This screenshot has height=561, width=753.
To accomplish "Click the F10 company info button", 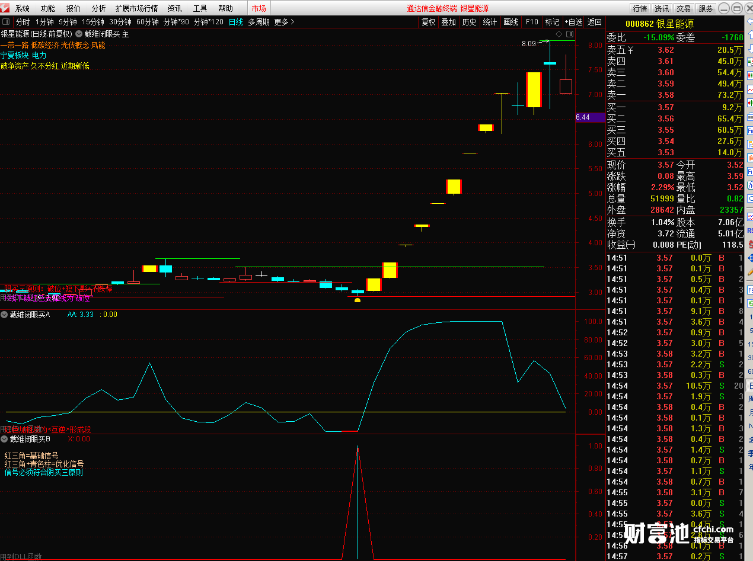I will [532, 22].
